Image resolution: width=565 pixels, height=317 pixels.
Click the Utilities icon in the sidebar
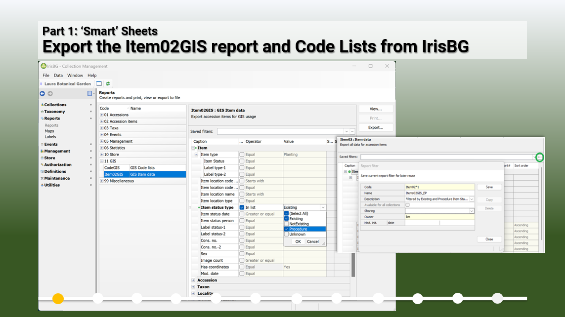pos(43,185)
